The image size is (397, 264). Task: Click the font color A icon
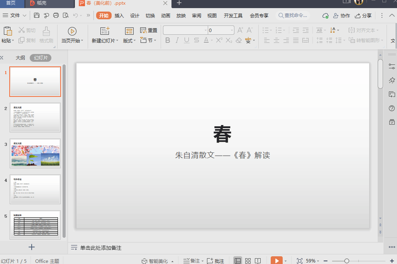coord(206,40)
